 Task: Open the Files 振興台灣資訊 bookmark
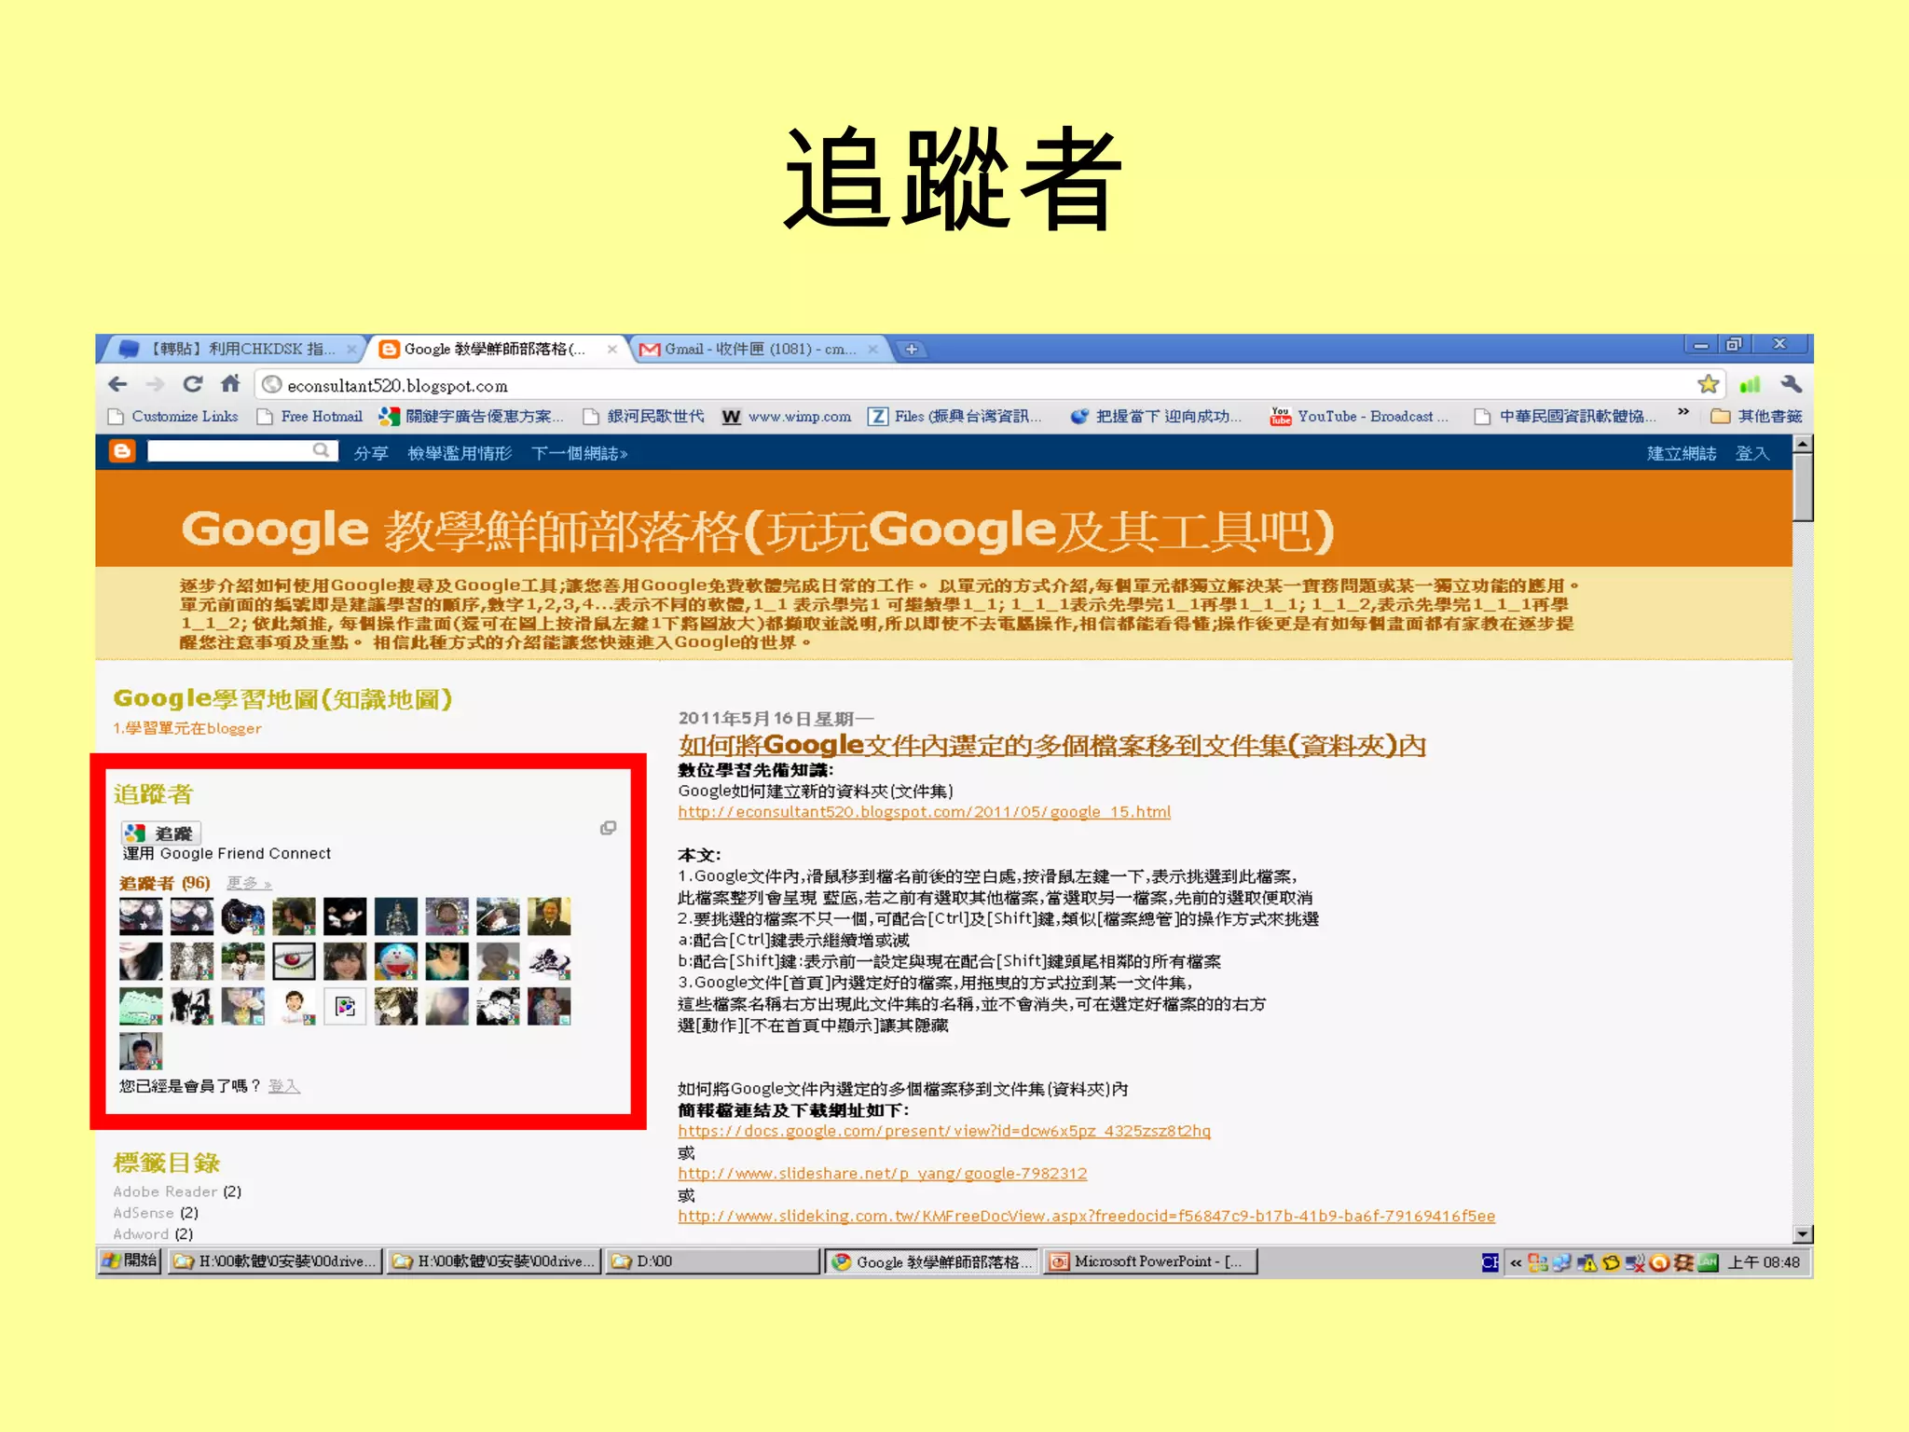(955, 416)
